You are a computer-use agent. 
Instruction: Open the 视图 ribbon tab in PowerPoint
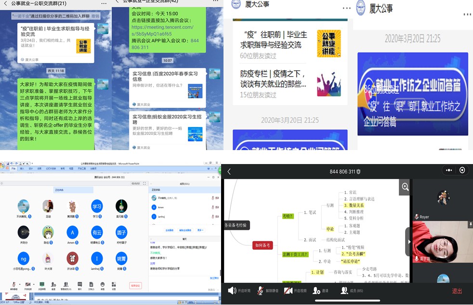70,168
